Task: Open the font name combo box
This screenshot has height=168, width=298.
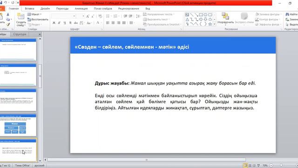Action: tap(63, 16)
